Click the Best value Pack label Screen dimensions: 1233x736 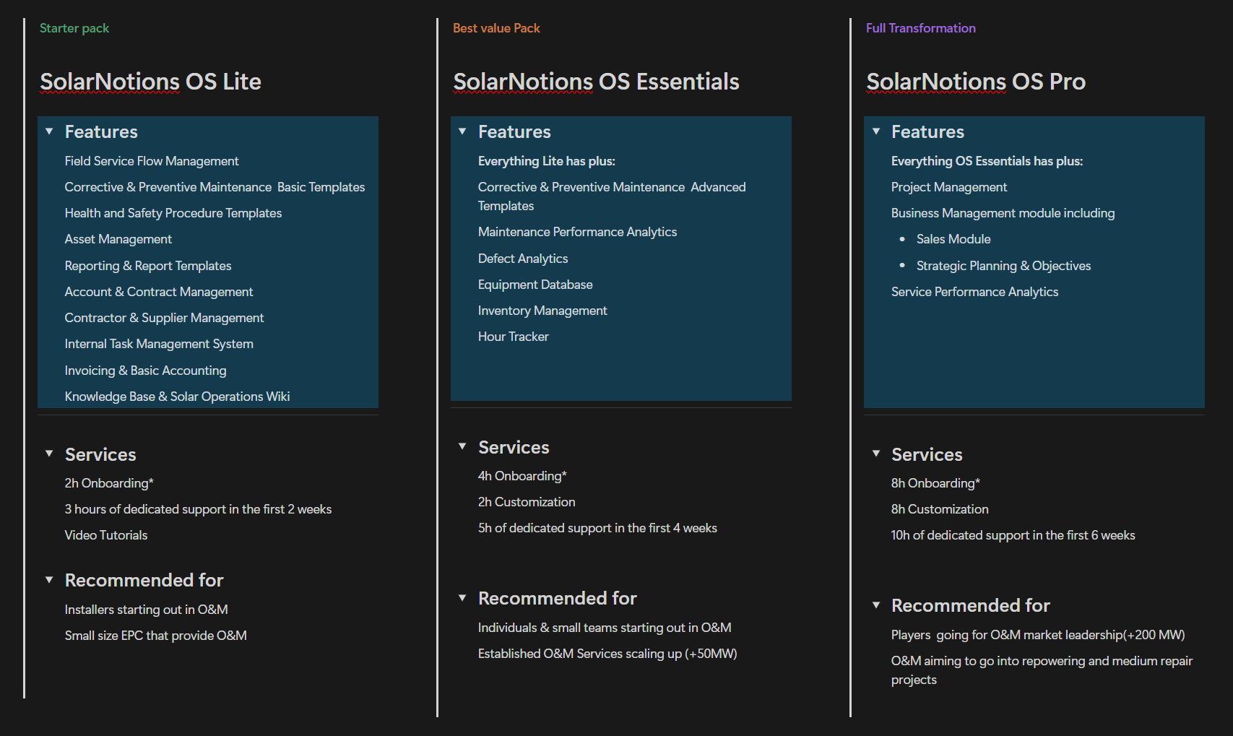click(x=496, y=28)
